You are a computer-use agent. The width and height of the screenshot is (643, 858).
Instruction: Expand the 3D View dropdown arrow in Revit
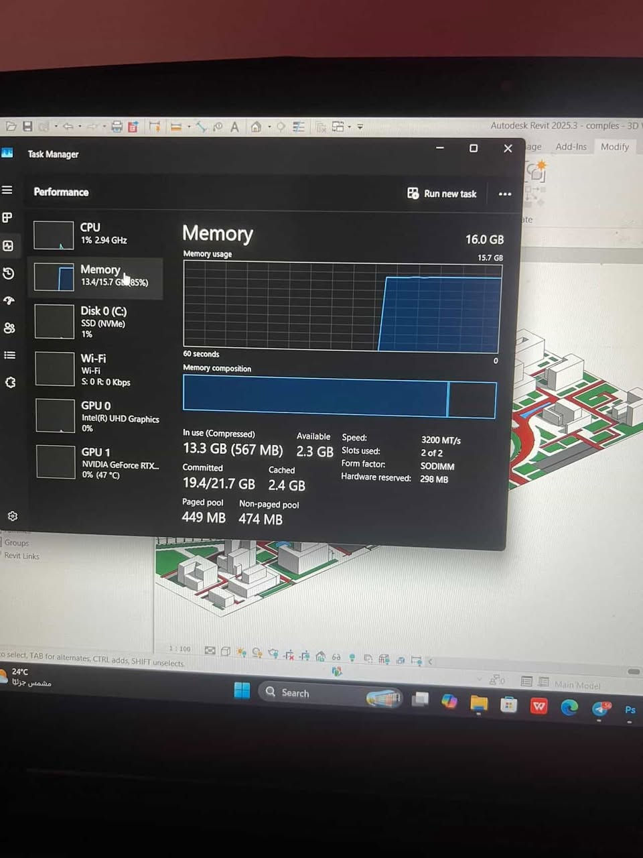(x=269, y=127)
